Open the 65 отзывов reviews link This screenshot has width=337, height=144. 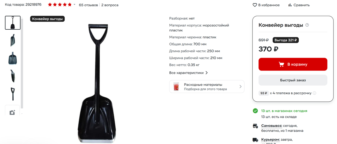click(x=88, y=5)
